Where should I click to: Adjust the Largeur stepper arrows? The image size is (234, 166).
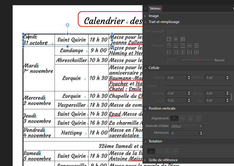coord(189,78)
